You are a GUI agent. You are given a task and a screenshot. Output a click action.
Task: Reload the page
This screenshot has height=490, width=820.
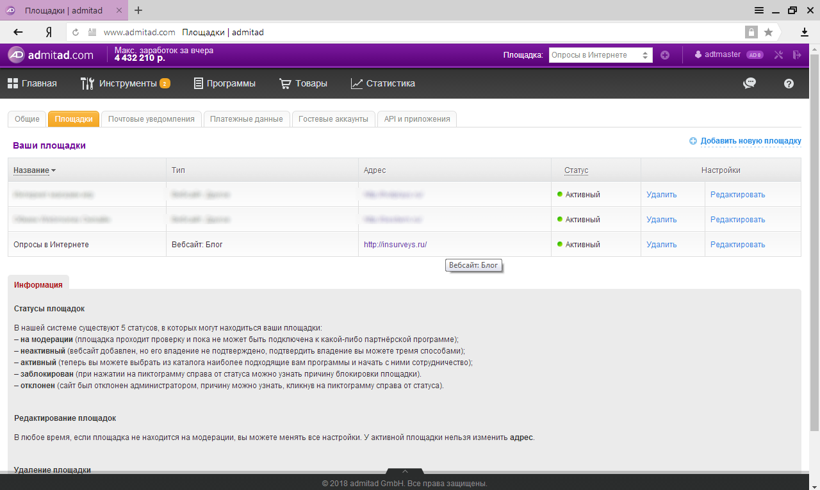pyautogui.click(x=76, y=32)
